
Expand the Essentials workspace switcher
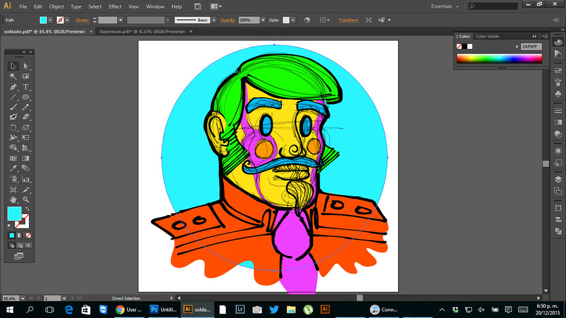pyautogui.click(x=444, y=6)
